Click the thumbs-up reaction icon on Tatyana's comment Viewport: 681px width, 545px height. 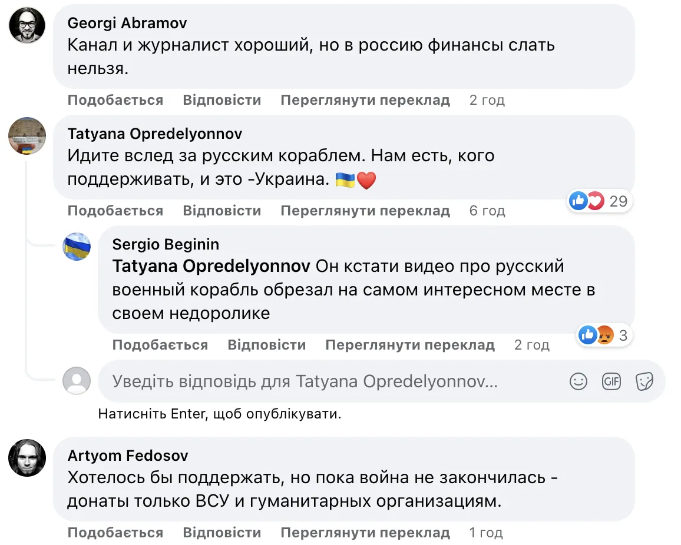coord(579,201)
